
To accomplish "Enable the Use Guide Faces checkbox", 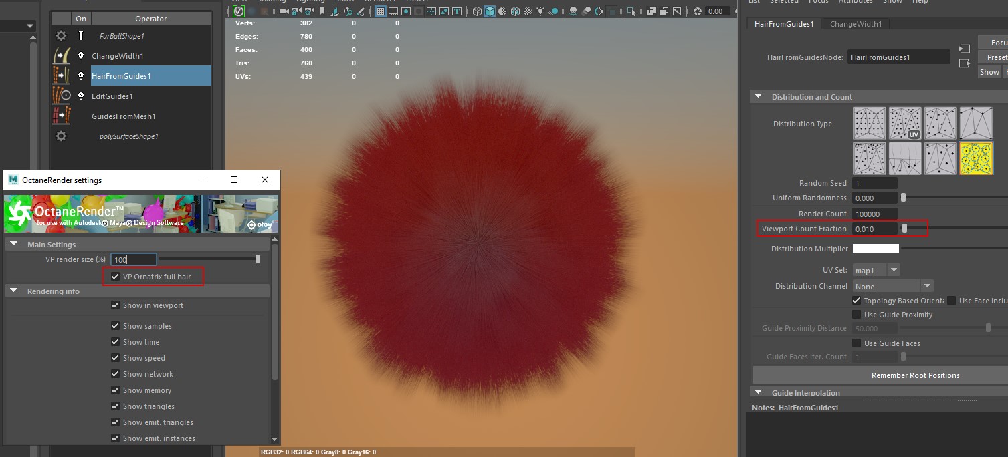I will point(857,343).
